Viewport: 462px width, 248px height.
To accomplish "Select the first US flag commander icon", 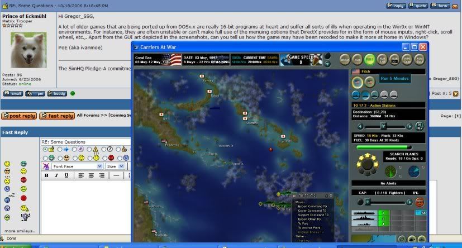I will pos(357,82).
